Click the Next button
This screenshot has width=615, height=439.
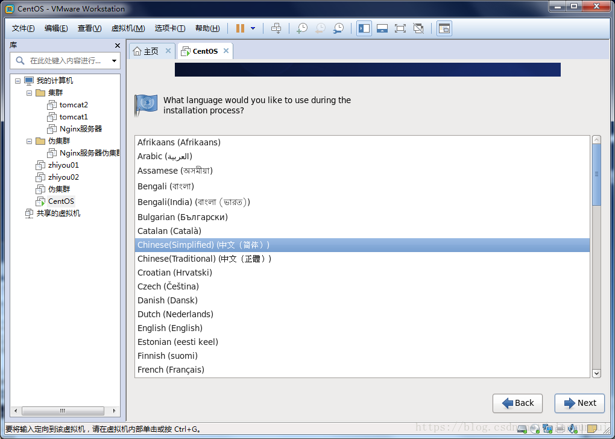[x=579, y=403]
